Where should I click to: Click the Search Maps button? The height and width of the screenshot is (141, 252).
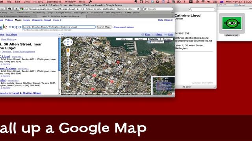point(104,27)
